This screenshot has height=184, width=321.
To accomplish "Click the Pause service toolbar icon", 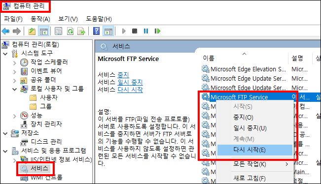I will pyautogui.click(x=146, y=31).
